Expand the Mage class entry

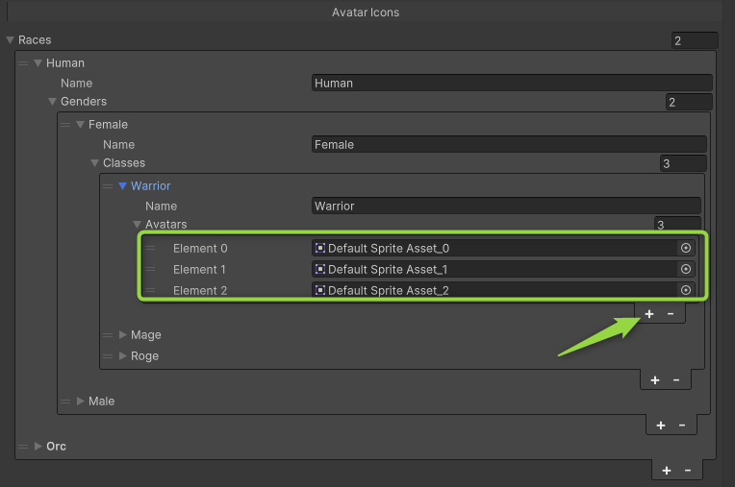pos(122,335)
